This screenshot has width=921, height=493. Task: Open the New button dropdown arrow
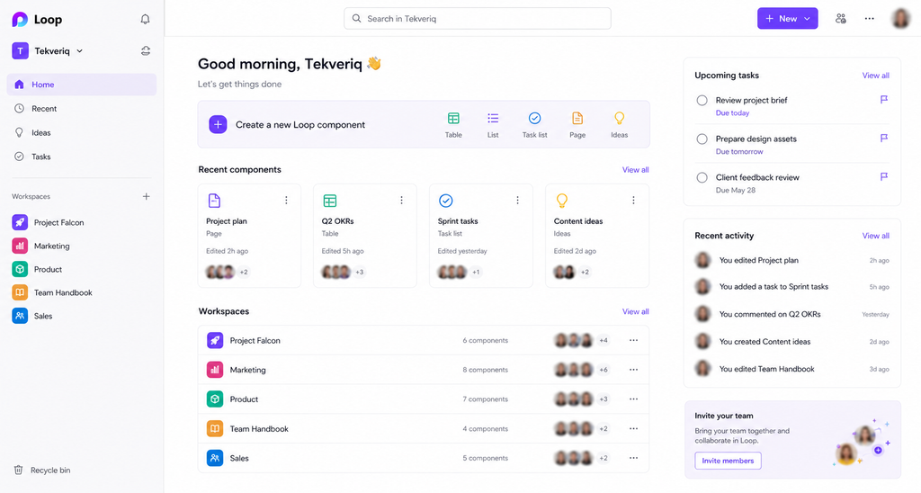pos(807,19)
